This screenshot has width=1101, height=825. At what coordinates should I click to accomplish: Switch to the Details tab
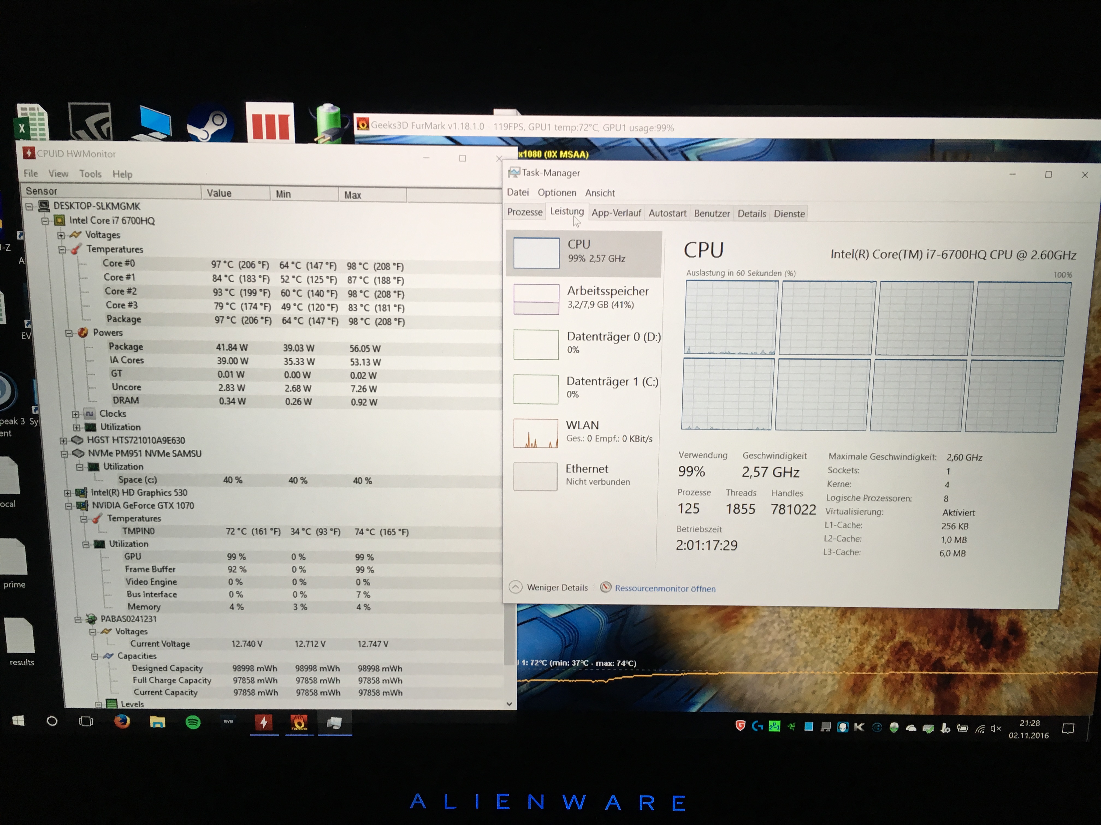[751, 213]
